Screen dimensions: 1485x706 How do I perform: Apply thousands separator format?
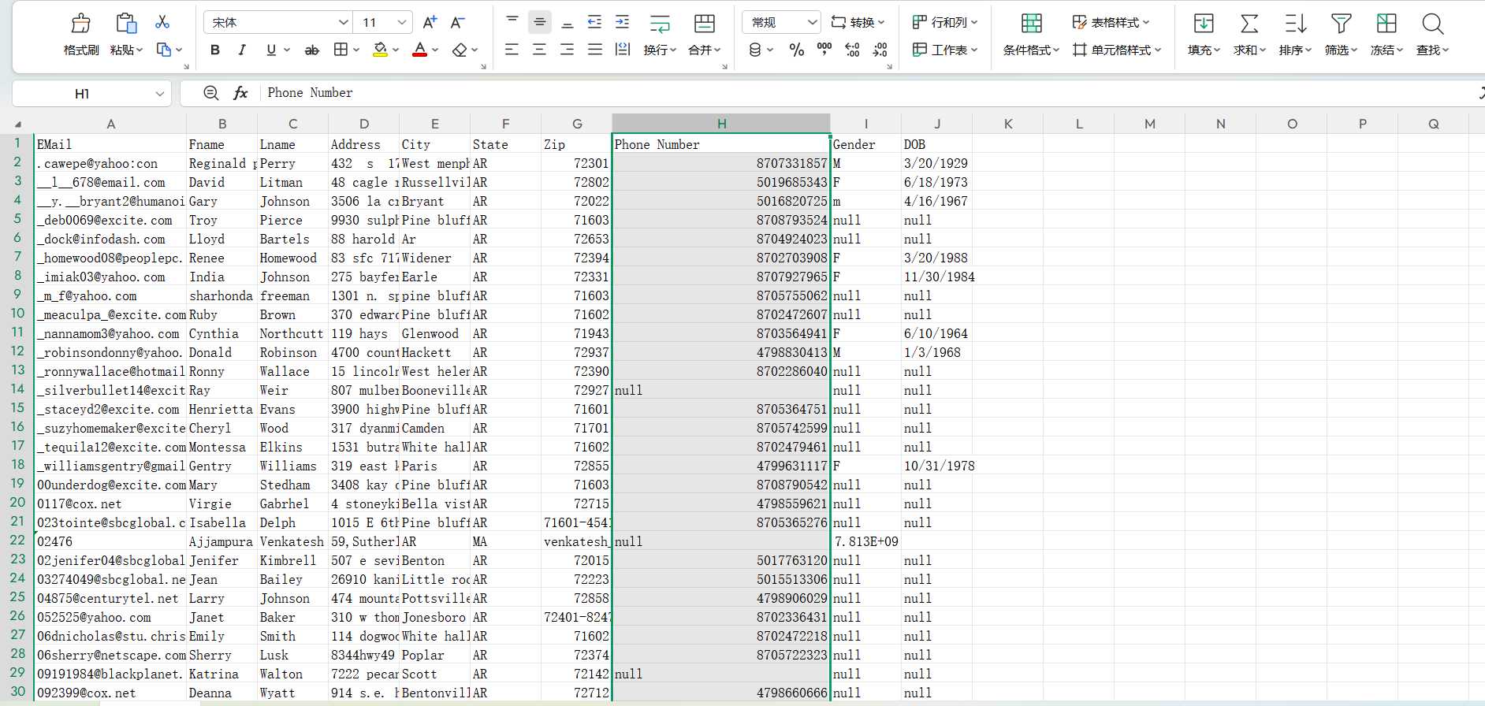click(824, 50)
